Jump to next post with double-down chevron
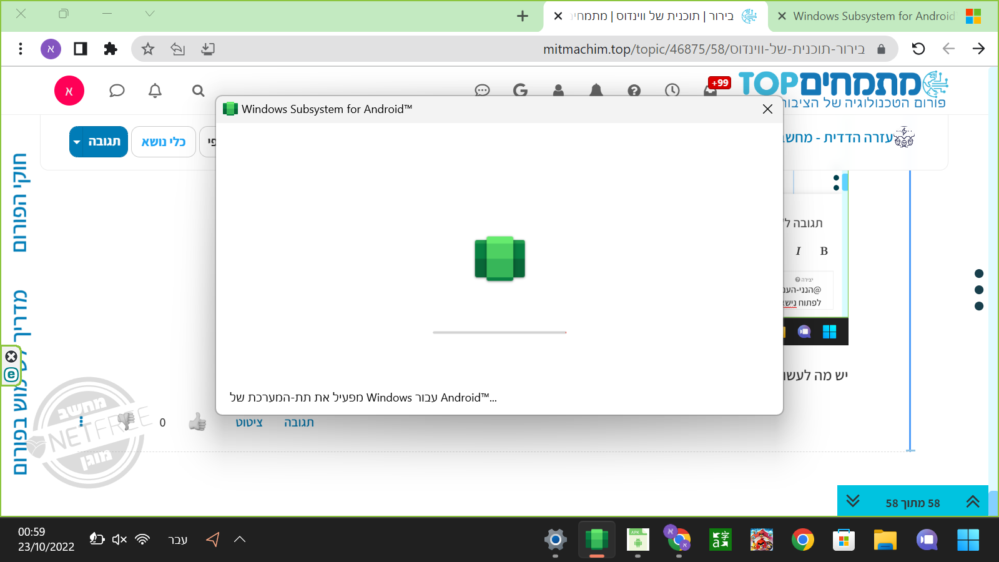Screen dimensions: 999x562 coord(853,501)
